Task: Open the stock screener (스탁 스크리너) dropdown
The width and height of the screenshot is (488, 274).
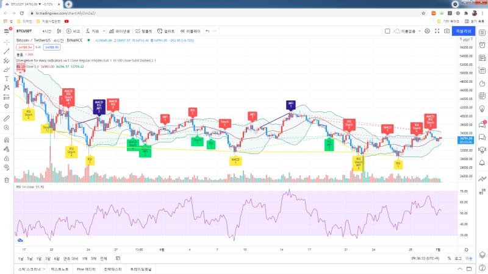Action: [x=32, y=269]
